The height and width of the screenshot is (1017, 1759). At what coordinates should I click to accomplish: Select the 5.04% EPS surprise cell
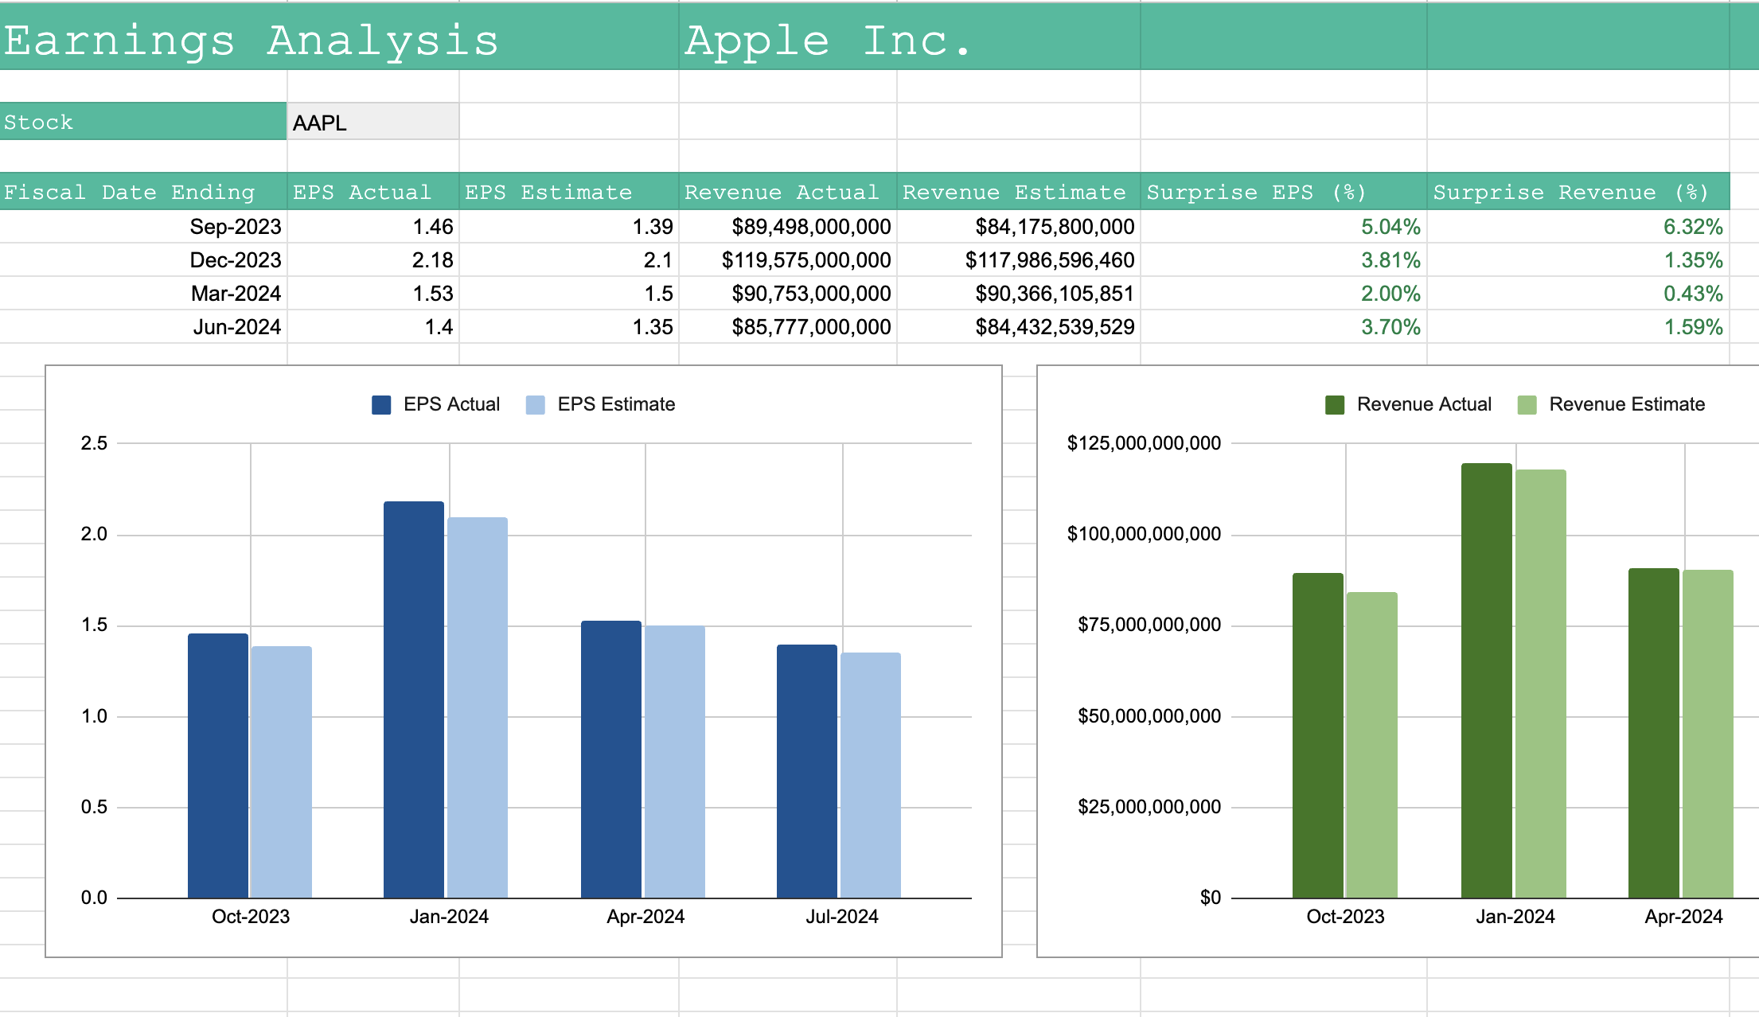tap(1284, 227)
